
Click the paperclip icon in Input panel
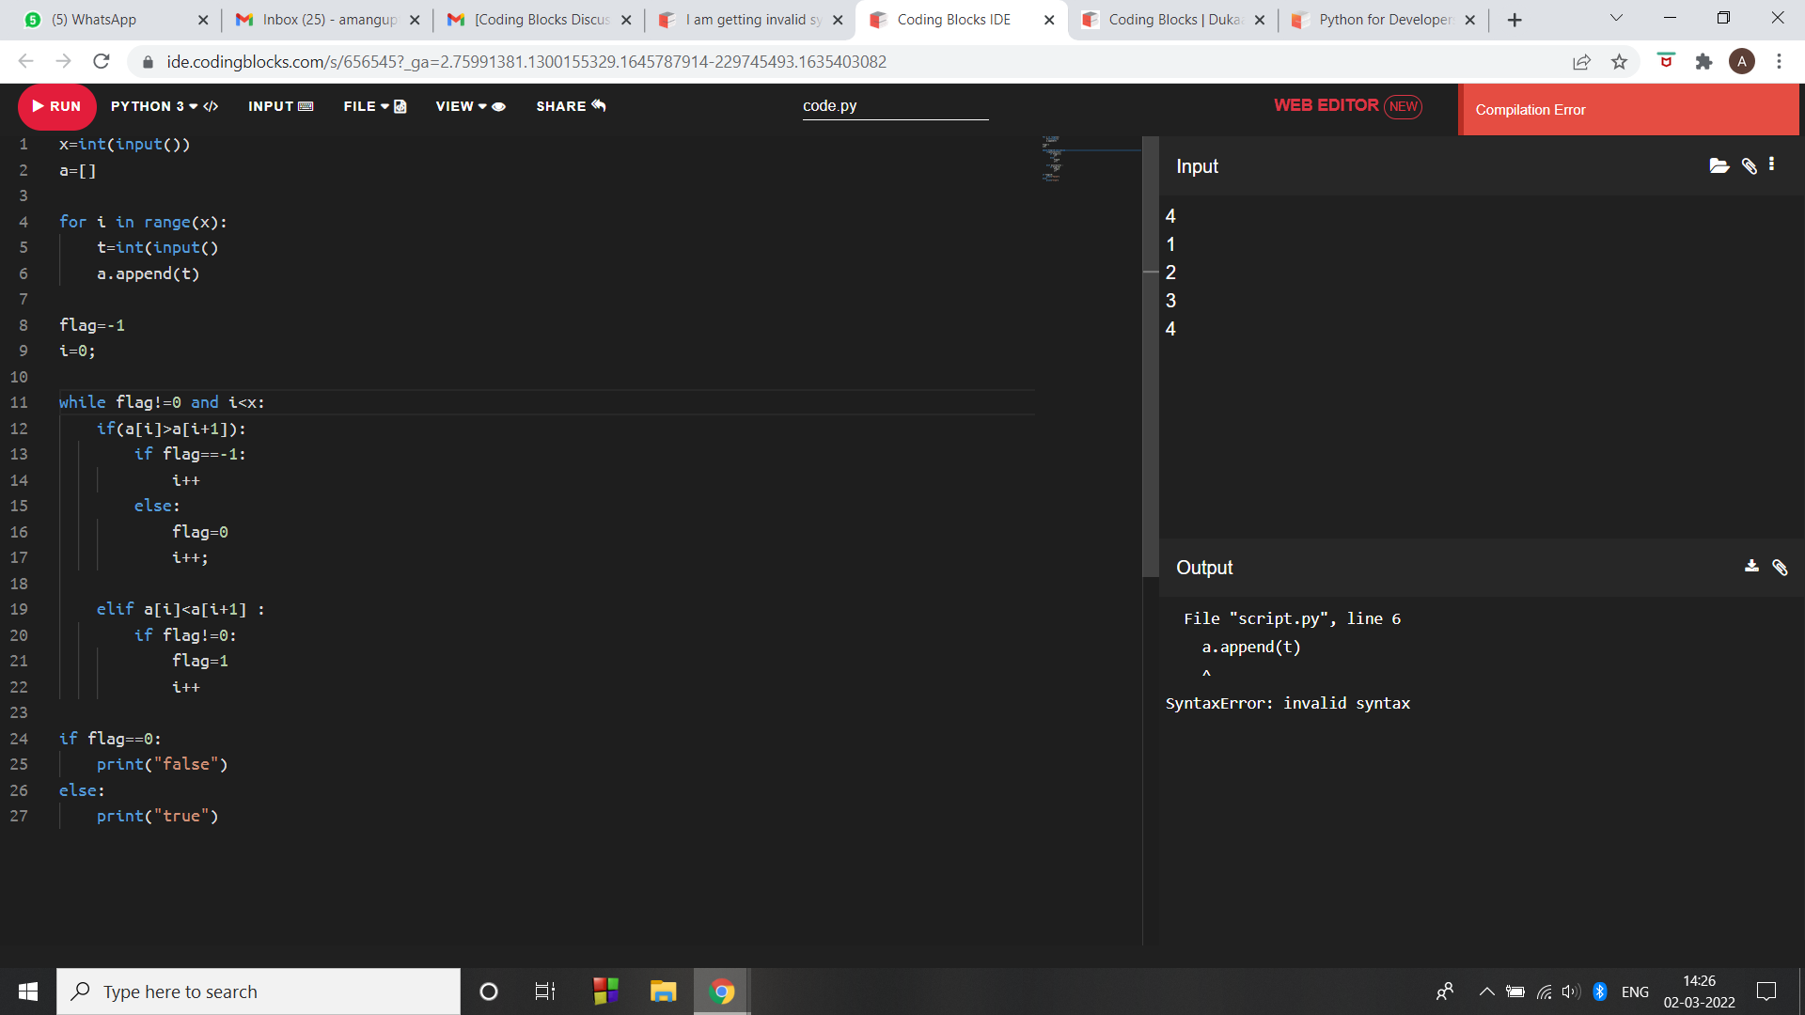1749,166
